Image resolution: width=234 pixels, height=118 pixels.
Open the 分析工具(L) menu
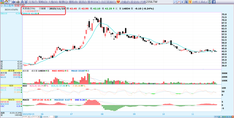point(200,2)
